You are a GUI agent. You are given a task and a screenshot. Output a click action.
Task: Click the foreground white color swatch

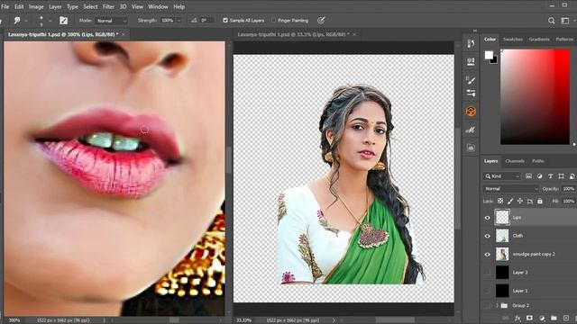tap(489, 55)
